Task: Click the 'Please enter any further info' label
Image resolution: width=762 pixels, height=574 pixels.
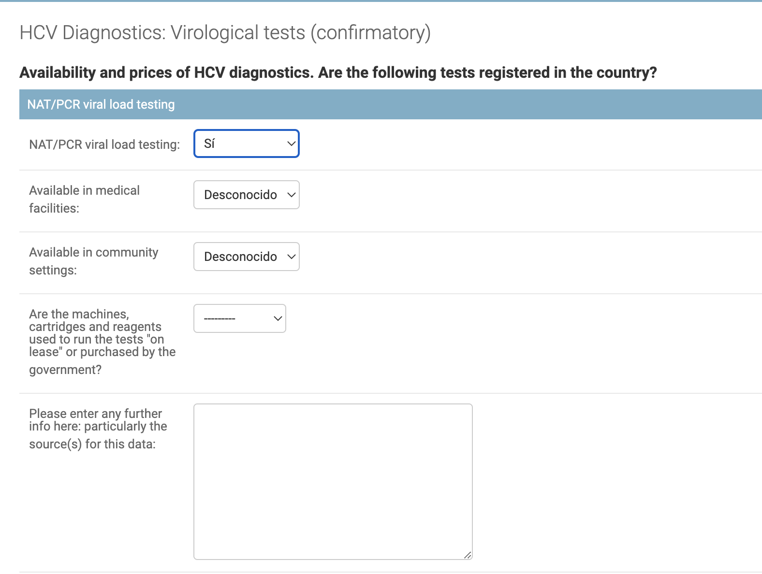Action: coord(98,429)
